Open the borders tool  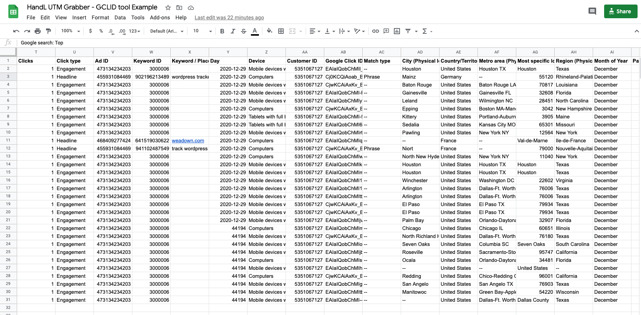tap(281, 31)
